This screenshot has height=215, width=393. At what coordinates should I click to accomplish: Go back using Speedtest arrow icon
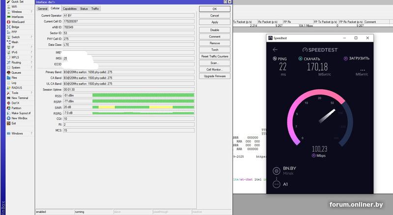pos(275,50)
